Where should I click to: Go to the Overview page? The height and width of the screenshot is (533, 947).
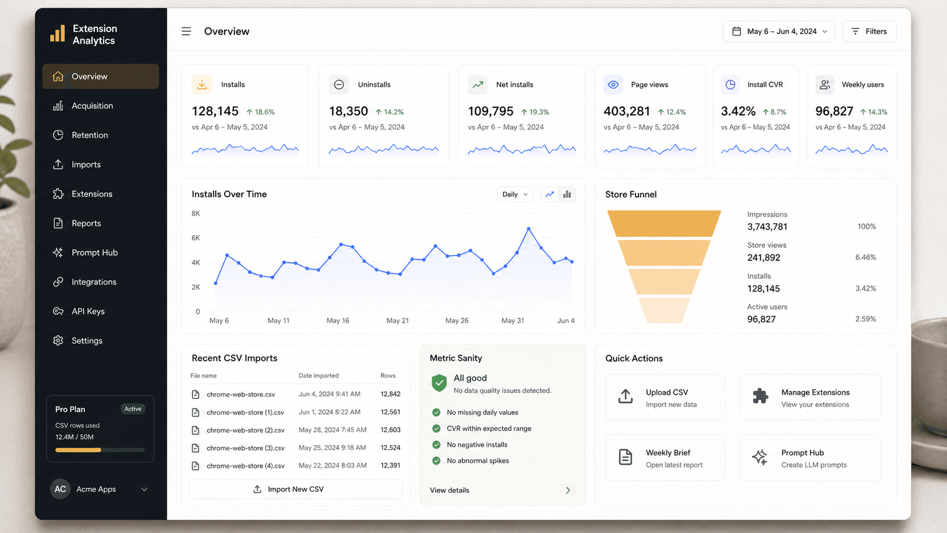pos(101,76)
